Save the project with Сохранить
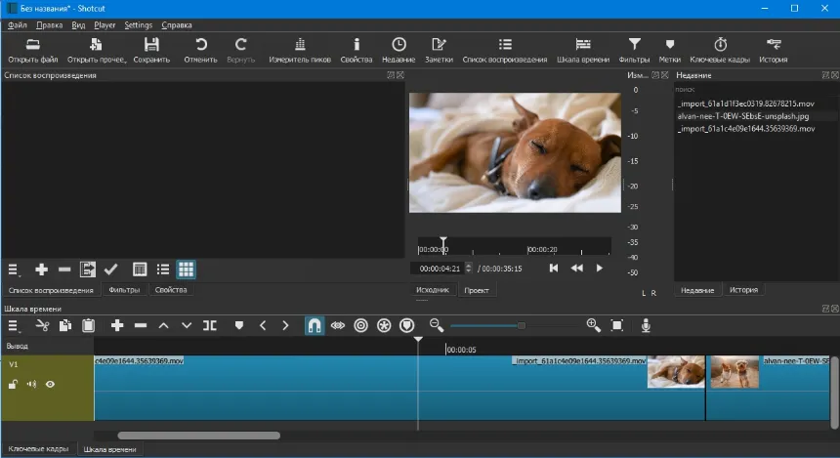 pyautogui.click(x=151, y=51)
